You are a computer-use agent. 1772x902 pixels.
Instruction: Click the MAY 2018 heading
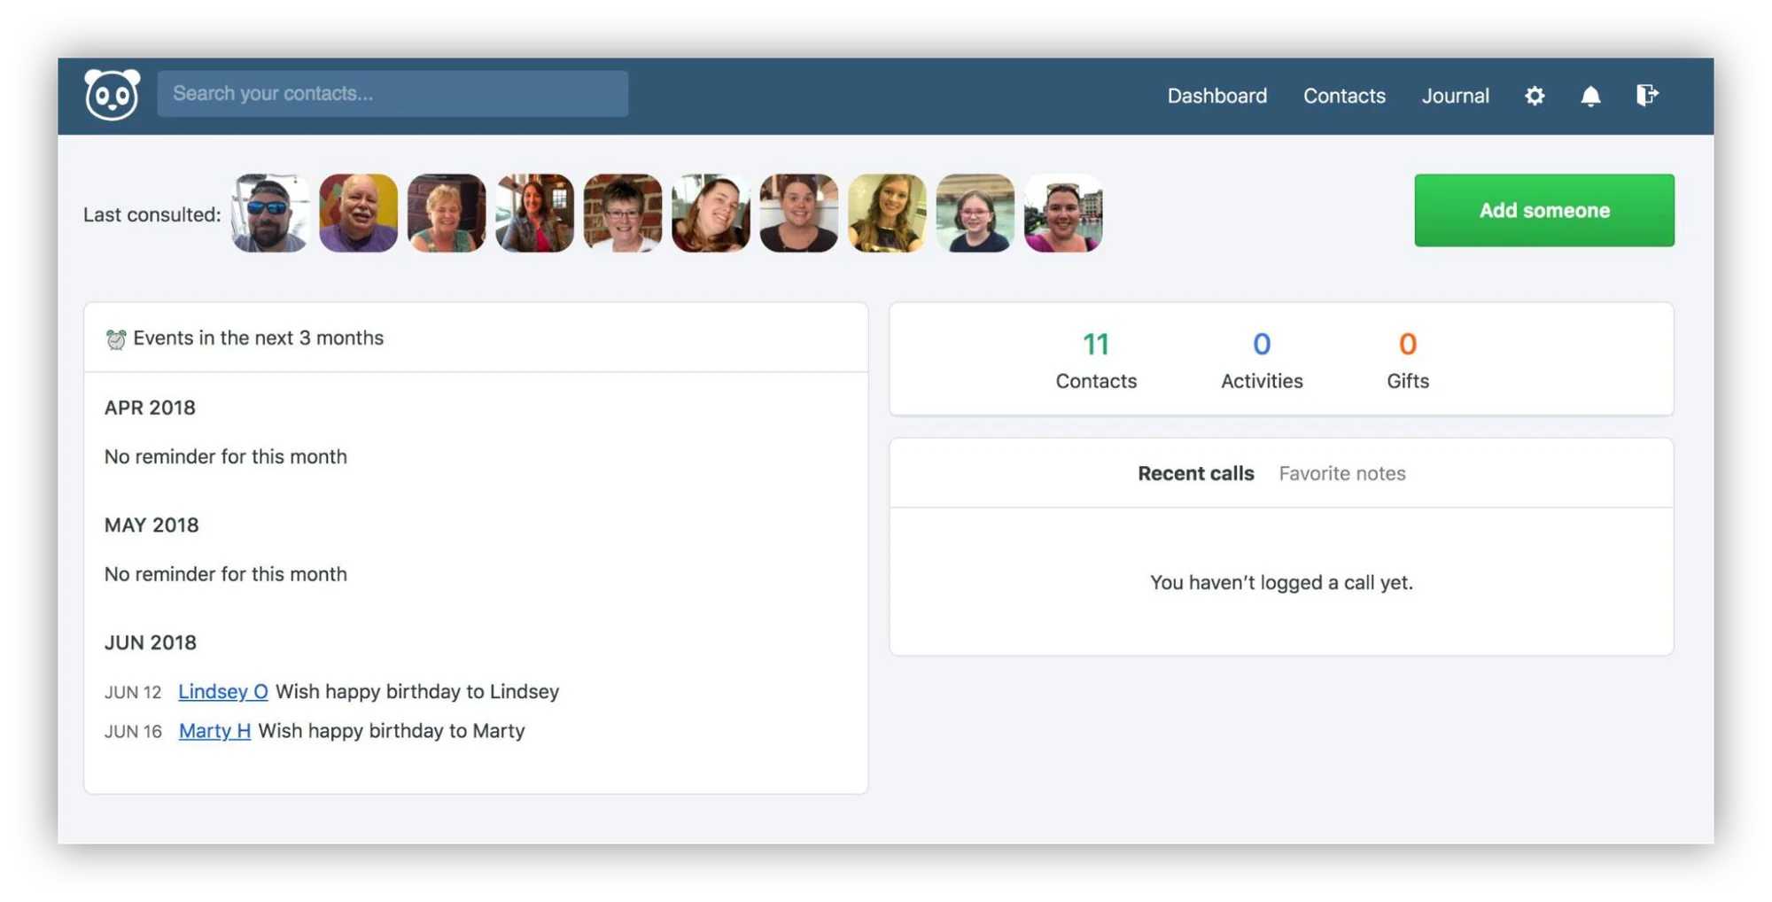pyautogui.click(x=152, y=525)
